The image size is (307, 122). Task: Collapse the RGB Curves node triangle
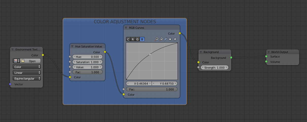[x=126, y=28]
